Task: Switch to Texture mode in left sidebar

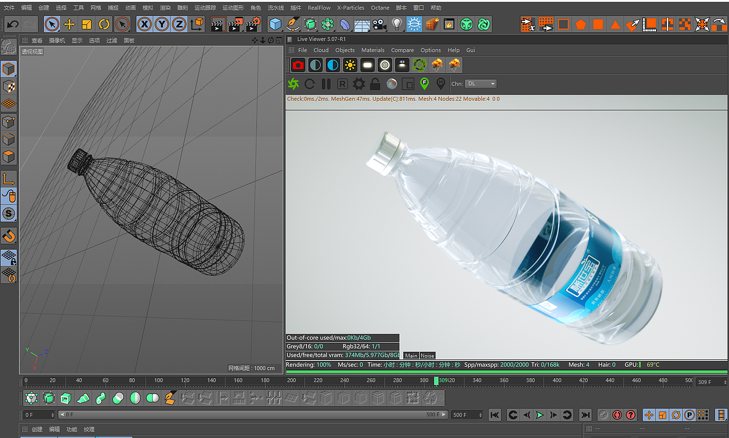Action: pos(9,87)
